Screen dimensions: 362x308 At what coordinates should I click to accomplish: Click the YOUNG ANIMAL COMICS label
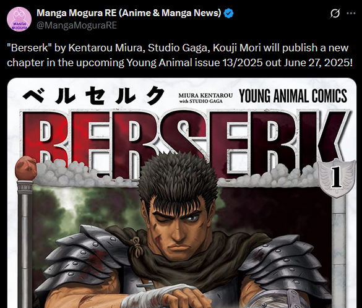tap(293, 96)
